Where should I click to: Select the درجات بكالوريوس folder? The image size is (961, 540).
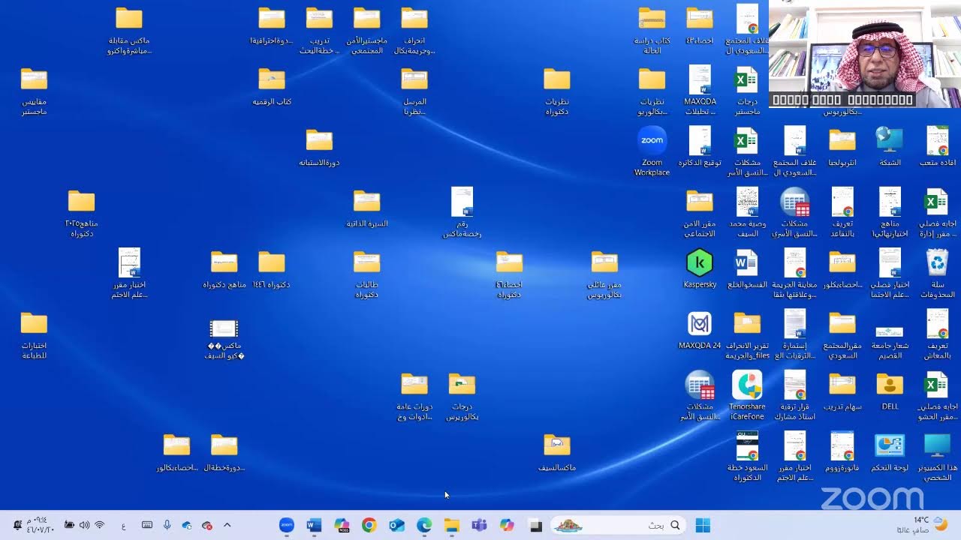[462, 396]
